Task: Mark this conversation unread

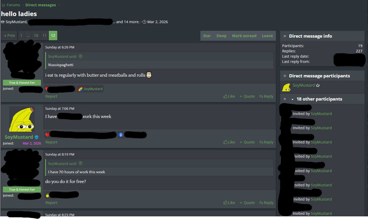Action: pyautogui.click(x=244, y=36)
